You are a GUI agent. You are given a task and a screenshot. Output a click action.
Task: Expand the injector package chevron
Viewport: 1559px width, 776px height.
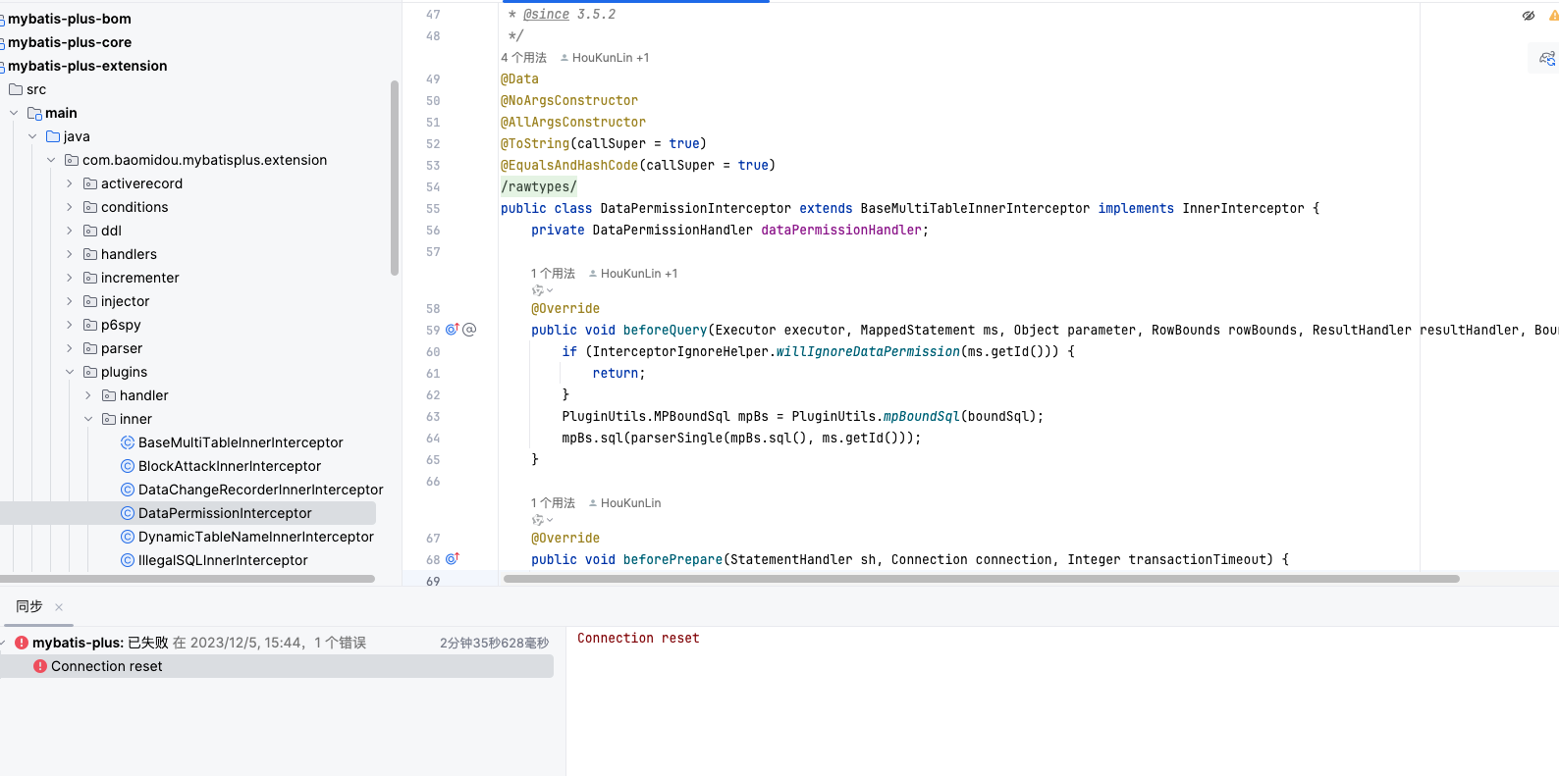(x=70, y=301)
